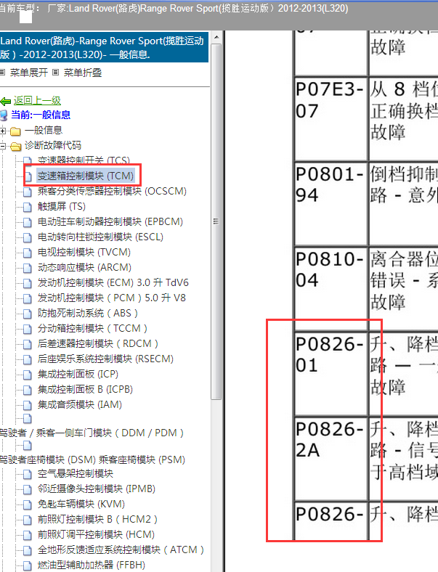
Task: Click the P0810-04 fault code cell
Action: (x=330, y=288)
